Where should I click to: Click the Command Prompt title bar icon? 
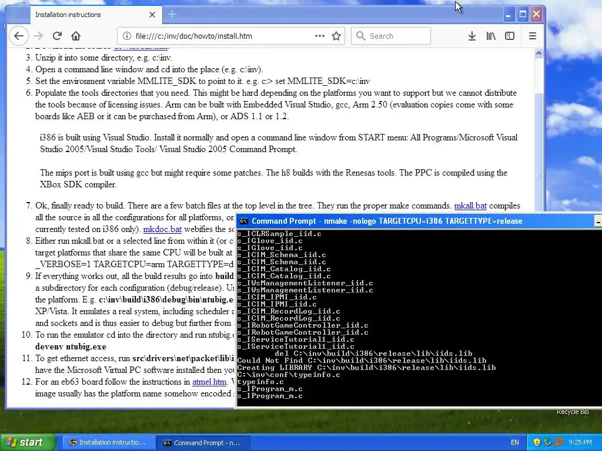[243, 221]
